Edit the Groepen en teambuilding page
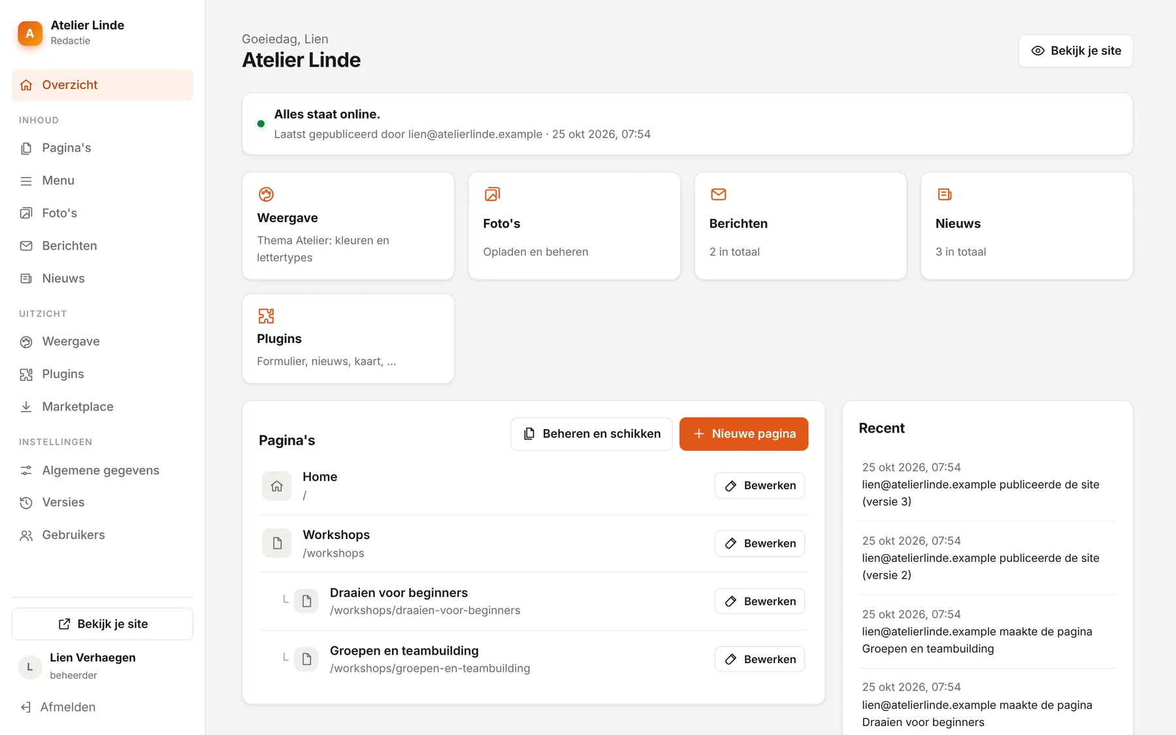Screen dimensions: 1176x735 [x=760, y=659]
